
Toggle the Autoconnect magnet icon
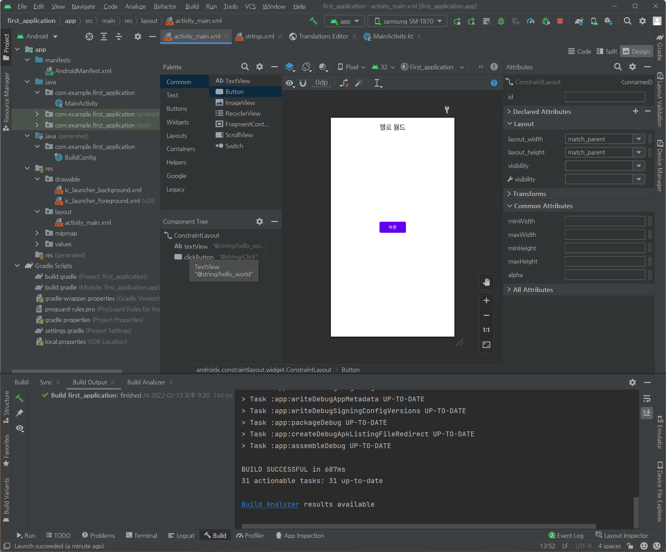point(303,83)
